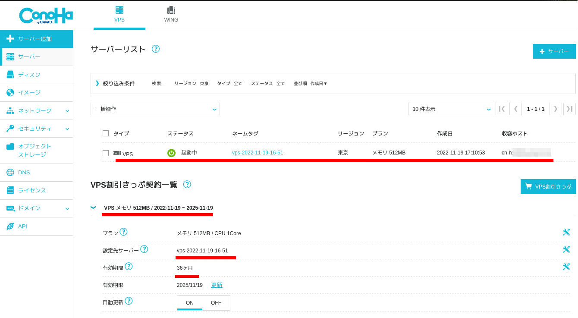
Task: Open ディスク in the sidebar menu
Action: (x=37, y=75)
